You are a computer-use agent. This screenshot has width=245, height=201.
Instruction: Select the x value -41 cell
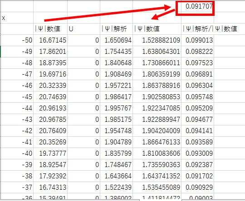17,142
